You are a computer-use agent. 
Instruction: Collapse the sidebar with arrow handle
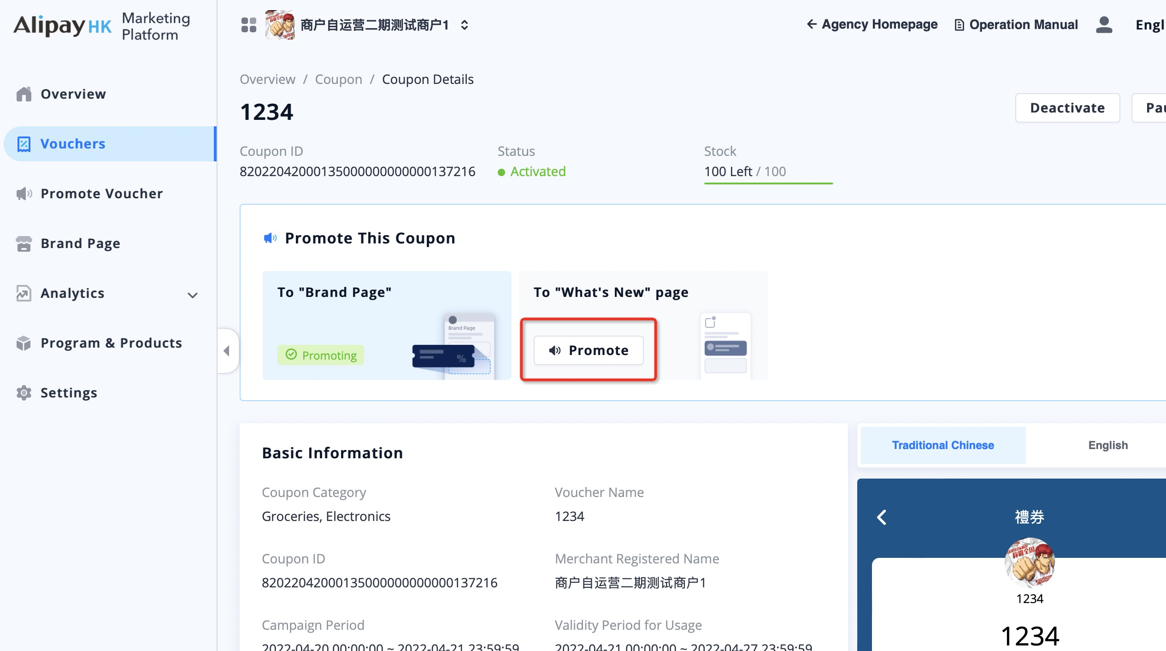point(227,351)
